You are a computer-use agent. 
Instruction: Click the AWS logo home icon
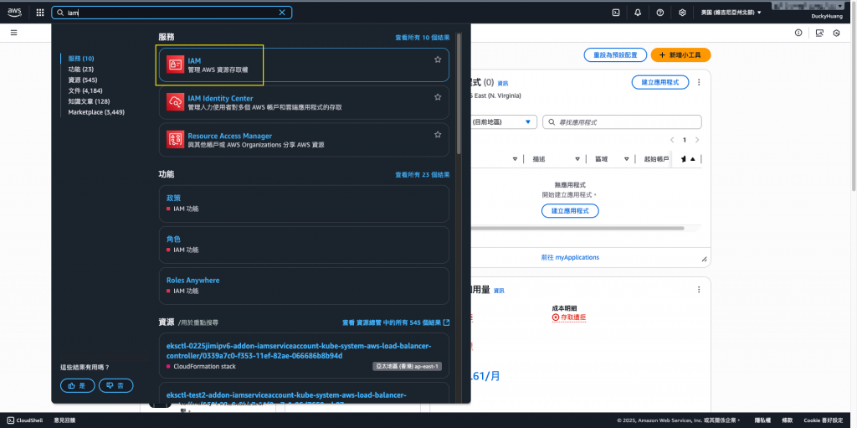pos(14,12)
